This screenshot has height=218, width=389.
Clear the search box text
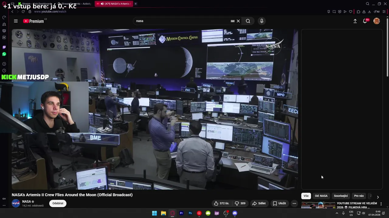[238, 21]
